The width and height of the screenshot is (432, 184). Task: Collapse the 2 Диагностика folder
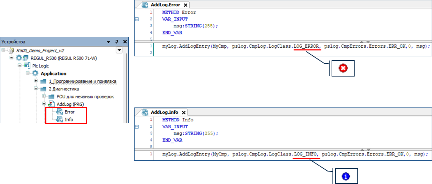click(x=36, y=89)
